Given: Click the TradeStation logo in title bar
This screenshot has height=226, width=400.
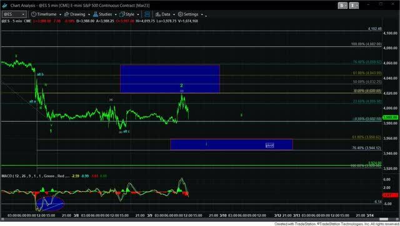Looking at the screenshot, I should pyautogui.click(x=4, y=6).
